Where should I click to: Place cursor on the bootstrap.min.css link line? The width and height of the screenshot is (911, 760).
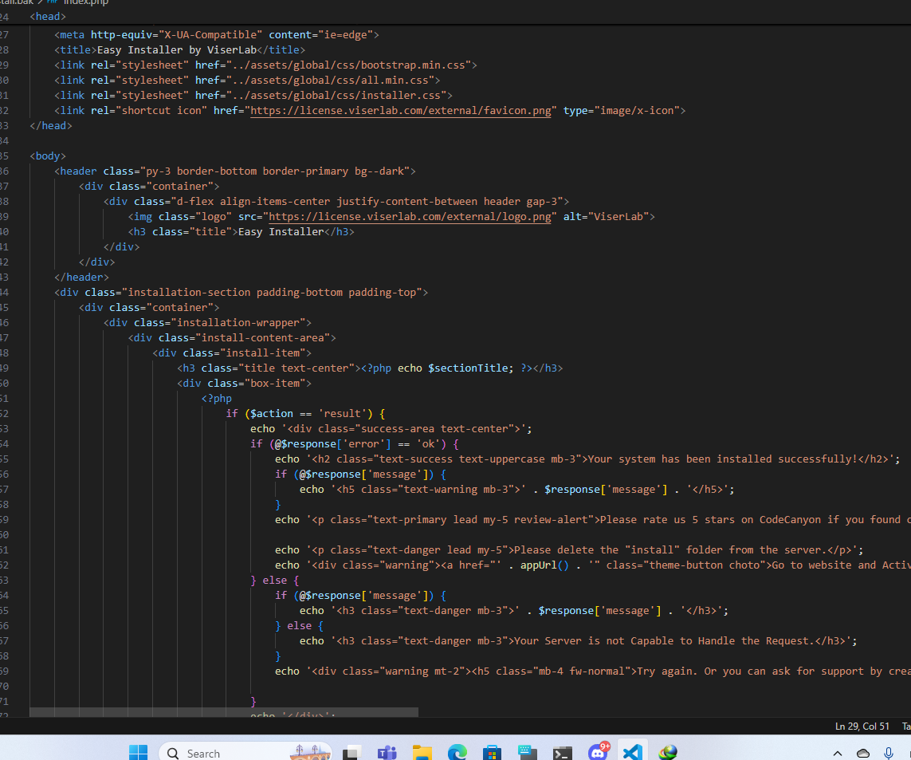click(x=265, y=65)
